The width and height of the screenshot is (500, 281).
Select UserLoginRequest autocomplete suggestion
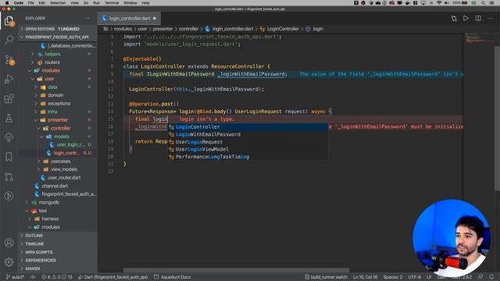(248, 142)
